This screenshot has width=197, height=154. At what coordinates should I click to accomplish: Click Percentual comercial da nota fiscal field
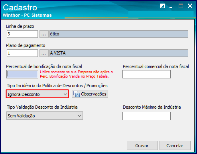(x=146, y=74)
